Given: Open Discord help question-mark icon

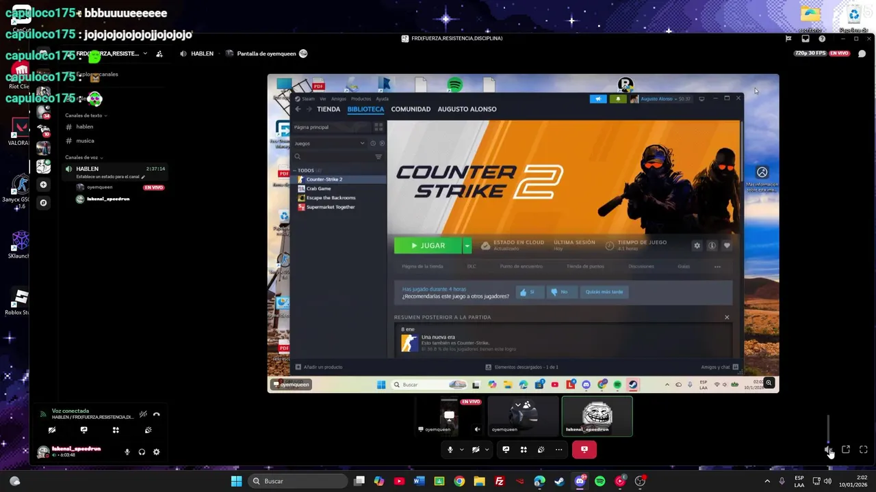Looking at the screenshot, I should click(822, 39).
